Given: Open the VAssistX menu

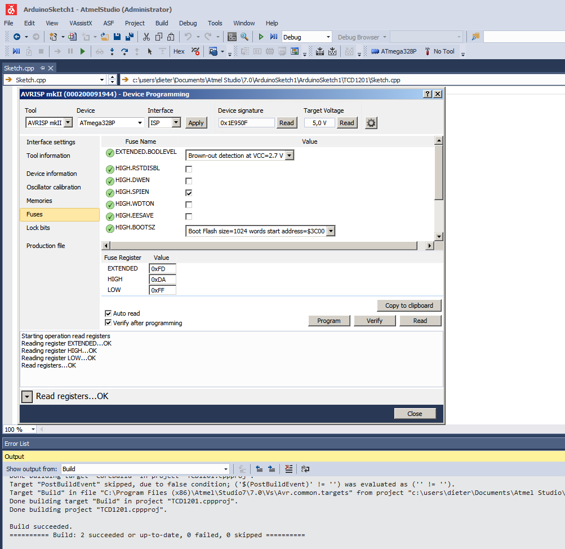Looking at the screenshot, I should coord(81,23).
